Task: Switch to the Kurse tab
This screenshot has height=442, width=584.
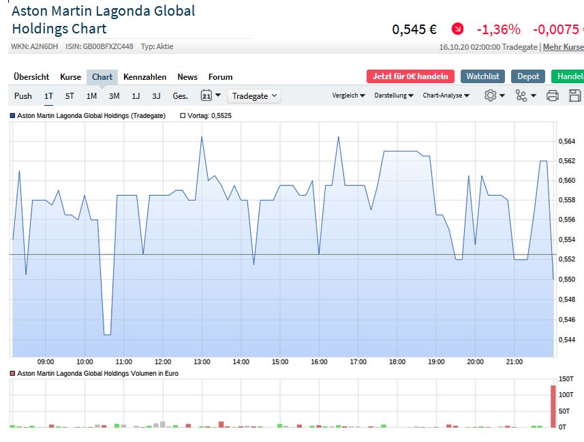Action: (x=70, y=77)
